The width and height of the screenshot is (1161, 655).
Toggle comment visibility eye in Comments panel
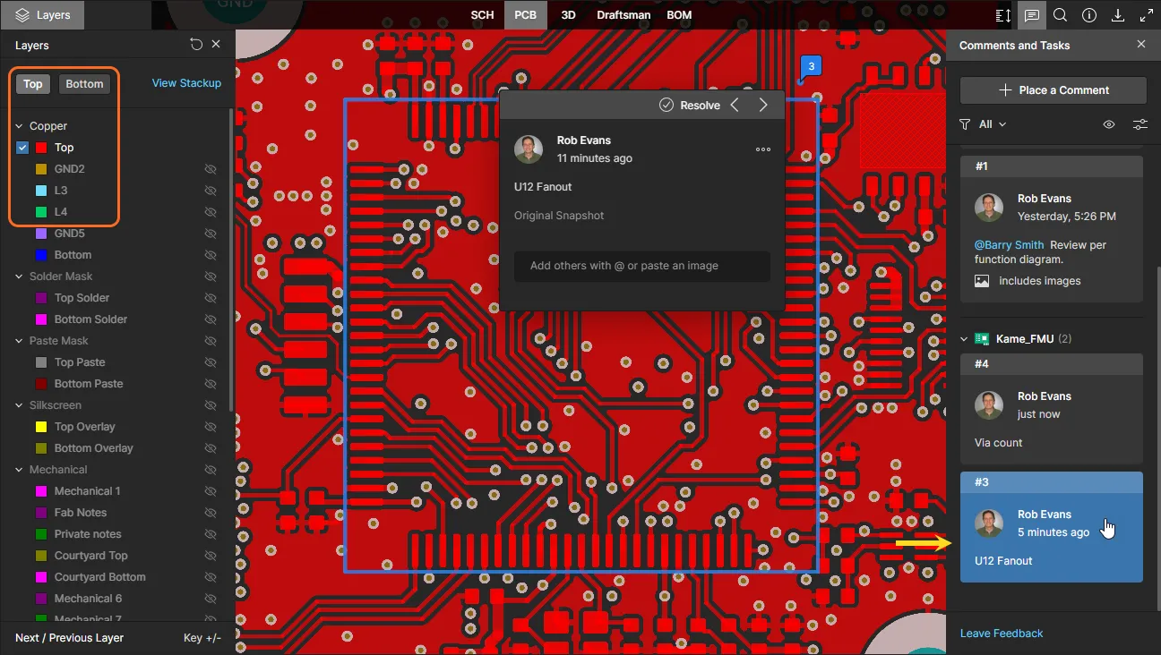click(1109, 124)
